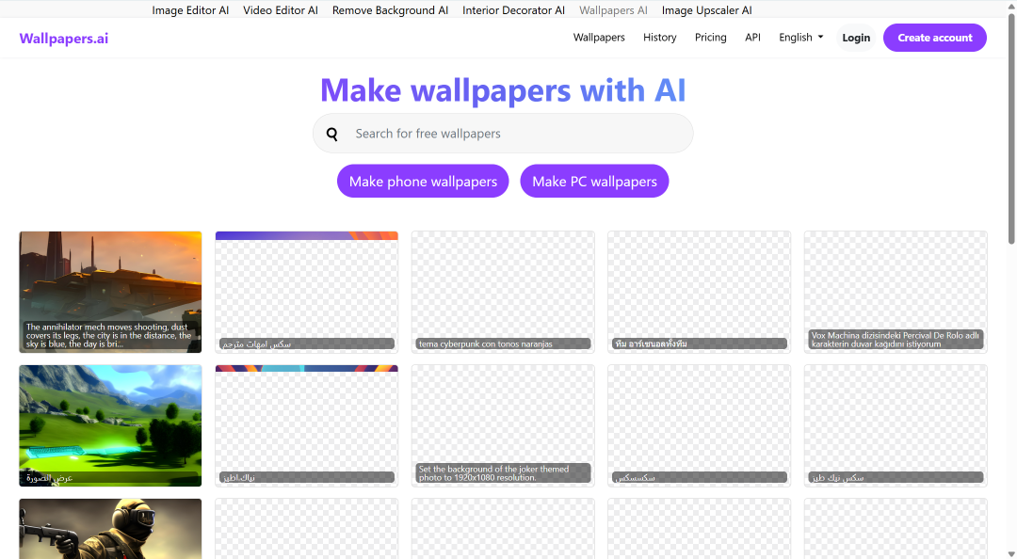This screenshot has width=1017, height=559.
Task: Click the 'Make wallpapers with AI' heading
Action: pos(503,90)
